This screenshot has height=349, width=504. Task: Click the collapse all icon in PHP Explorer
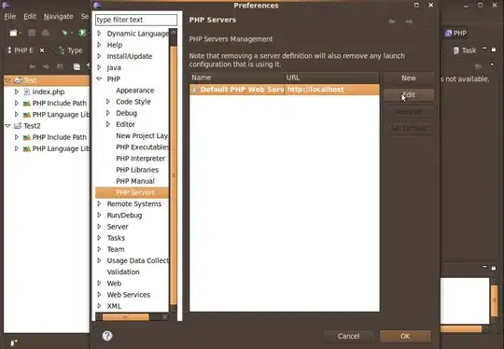pos(77,66)
